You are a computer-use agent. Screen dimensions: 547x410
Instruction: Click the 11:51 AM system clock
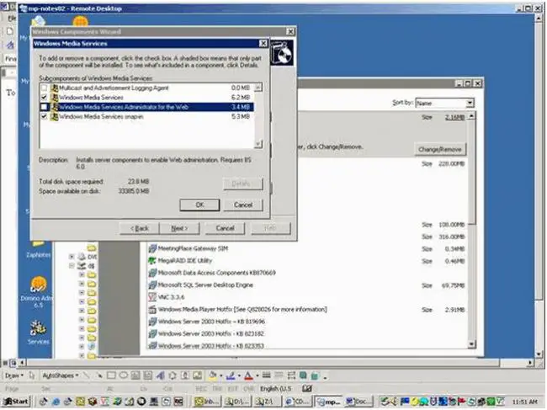[x=524, y=402]
